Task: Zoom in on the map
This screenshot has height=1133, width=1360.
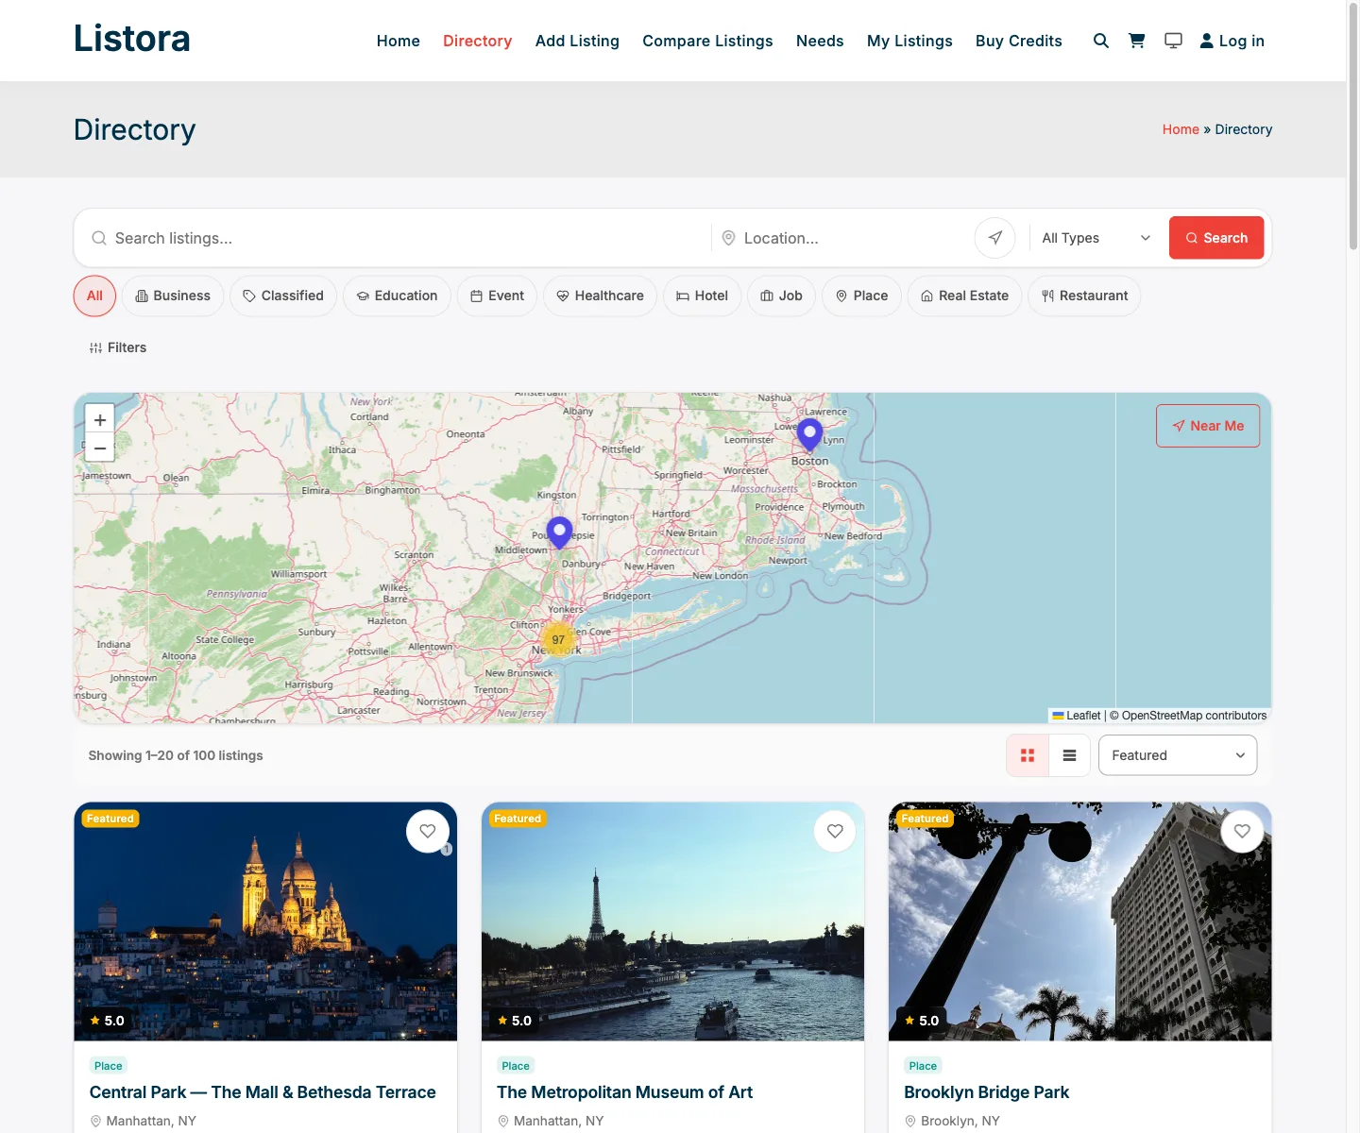Action: point(99,419)
